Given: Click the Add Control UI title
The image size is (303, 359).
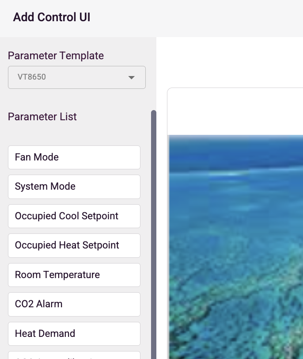Looking at the screenshot, I should pyautogui.click(x=52, y=17).
